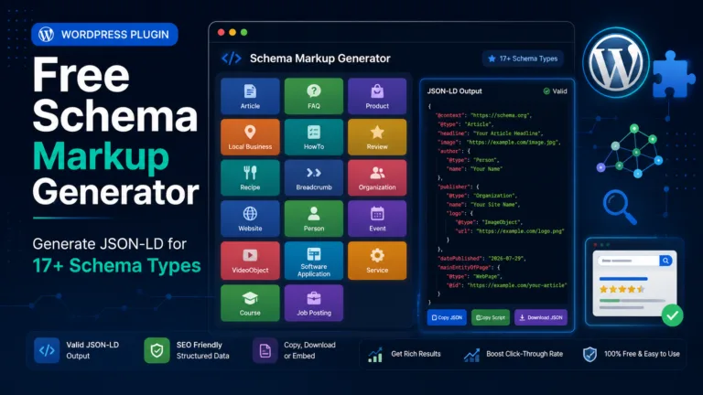This screenshot has width=703, height=395.
Task: Click the WordPress Plugin badge
Action: (x=104, y=35)
